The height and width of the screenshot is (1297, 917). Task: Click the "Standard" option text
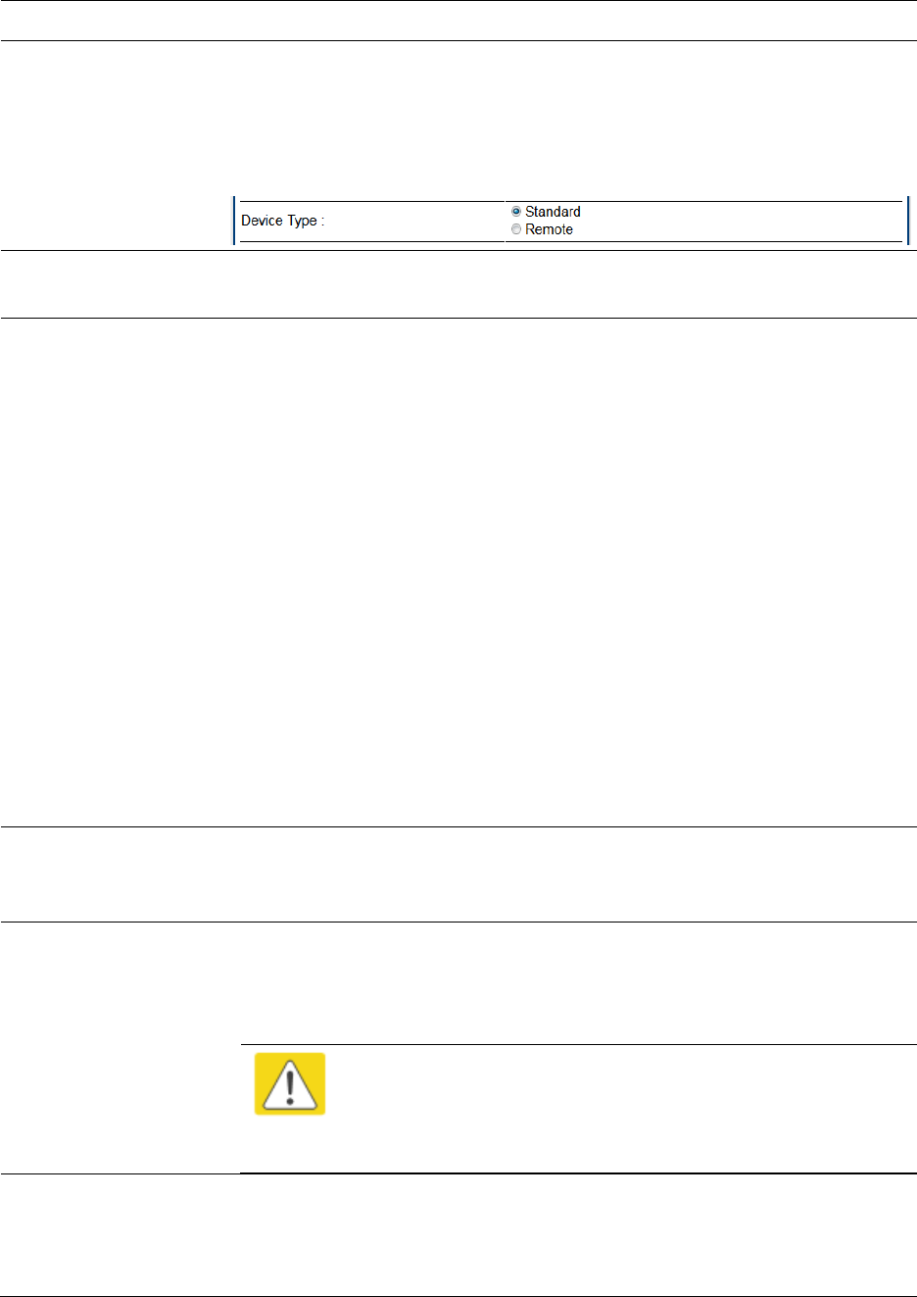[x=553, y=212]
